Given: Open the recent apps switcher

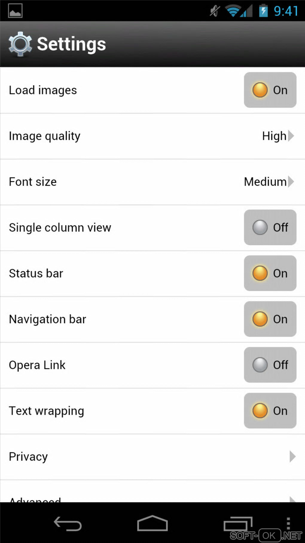Looking at the screenshot, I should [238, 524].
